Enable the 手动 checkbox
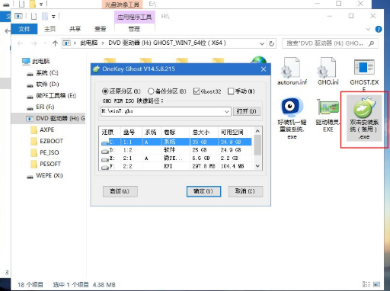Image resolution: width=390 pixels, height=291 pixels. coord(241,91)
